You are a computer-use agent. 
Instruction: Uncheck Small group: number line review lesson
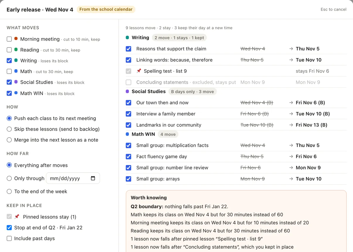coord(129,168)
